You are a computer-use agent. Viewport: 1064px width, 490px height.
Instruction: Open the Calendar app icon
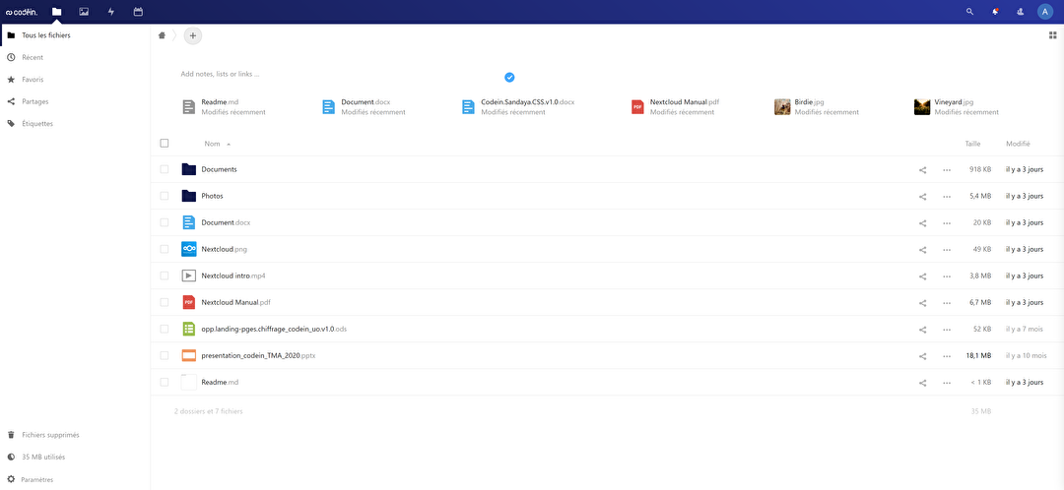[x=139, y=12]
